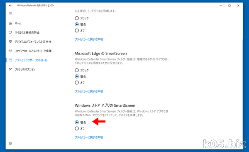Open ファイアウォールとネットワーク保護 page
Viewport: 249px width, 152px height.
[33, 51]
